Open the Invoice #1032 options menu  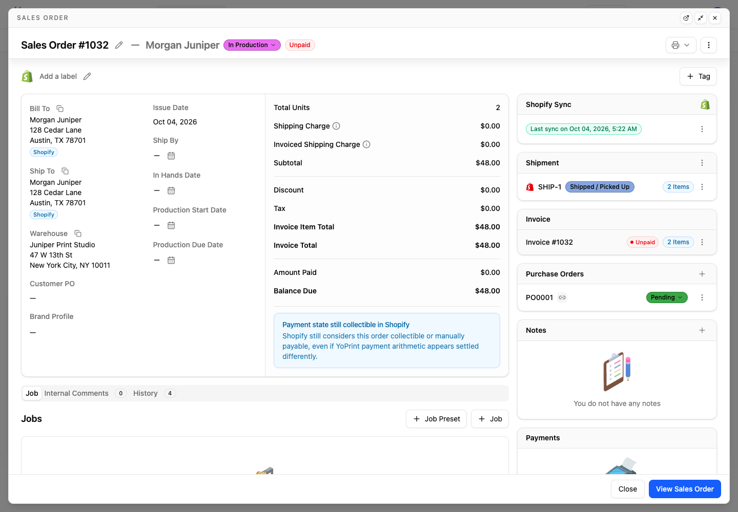(x=702, y=242)
